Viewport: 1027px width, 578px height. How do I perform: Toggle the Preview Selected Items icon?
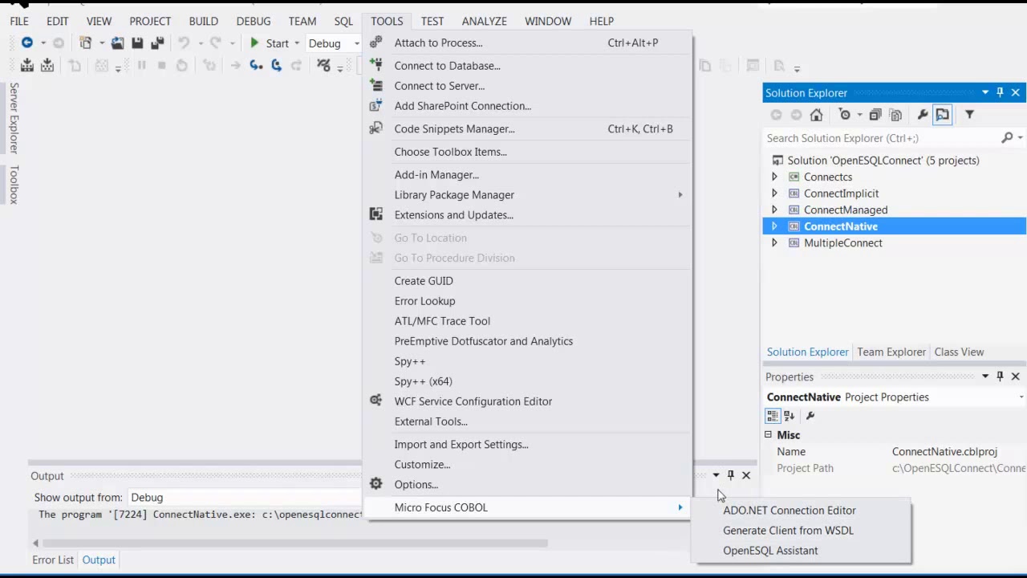(943, 115)
